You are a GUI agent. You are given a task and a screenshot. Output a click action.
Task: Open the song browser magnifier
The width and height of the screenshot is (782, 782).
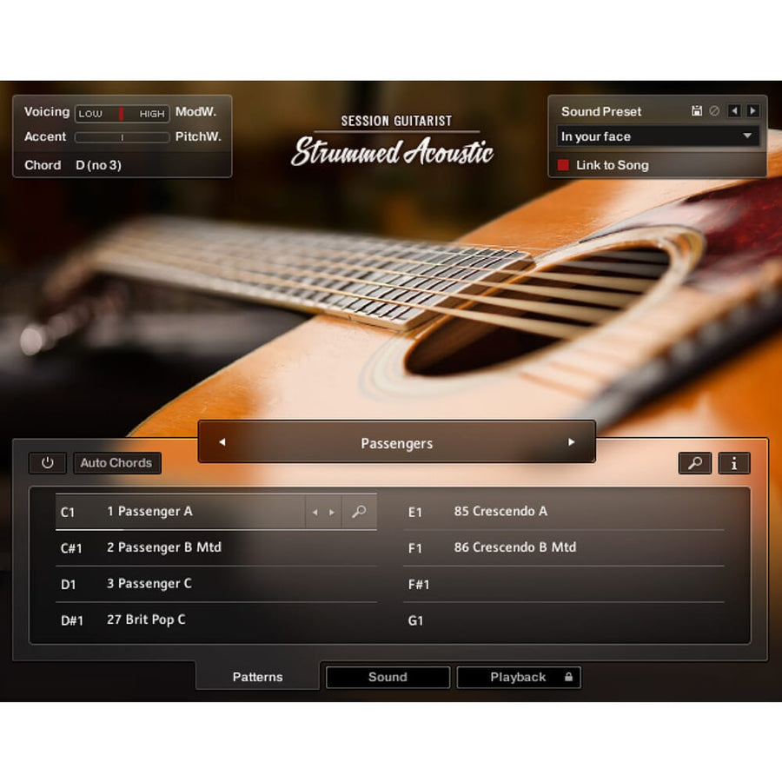tap(695, 463)
